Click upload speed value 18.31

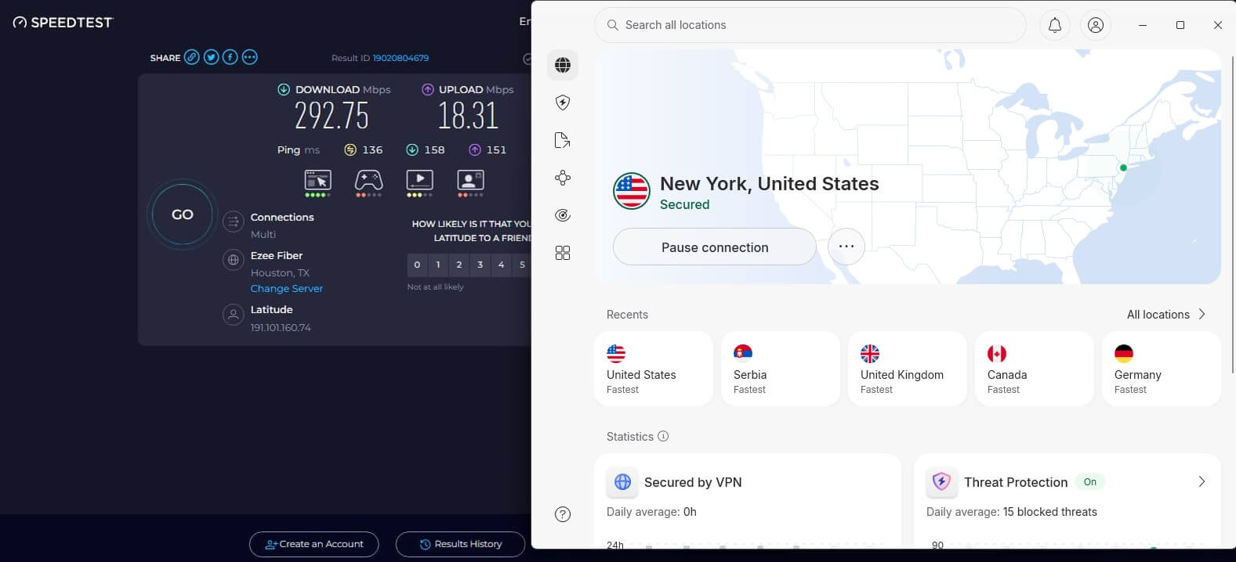click(x=468, y=116)
